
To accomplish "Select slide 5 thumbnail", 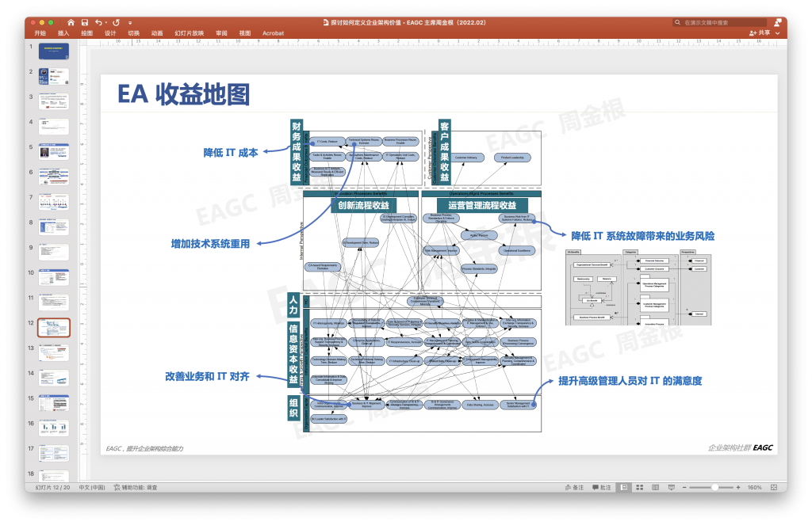I will 54,151.
